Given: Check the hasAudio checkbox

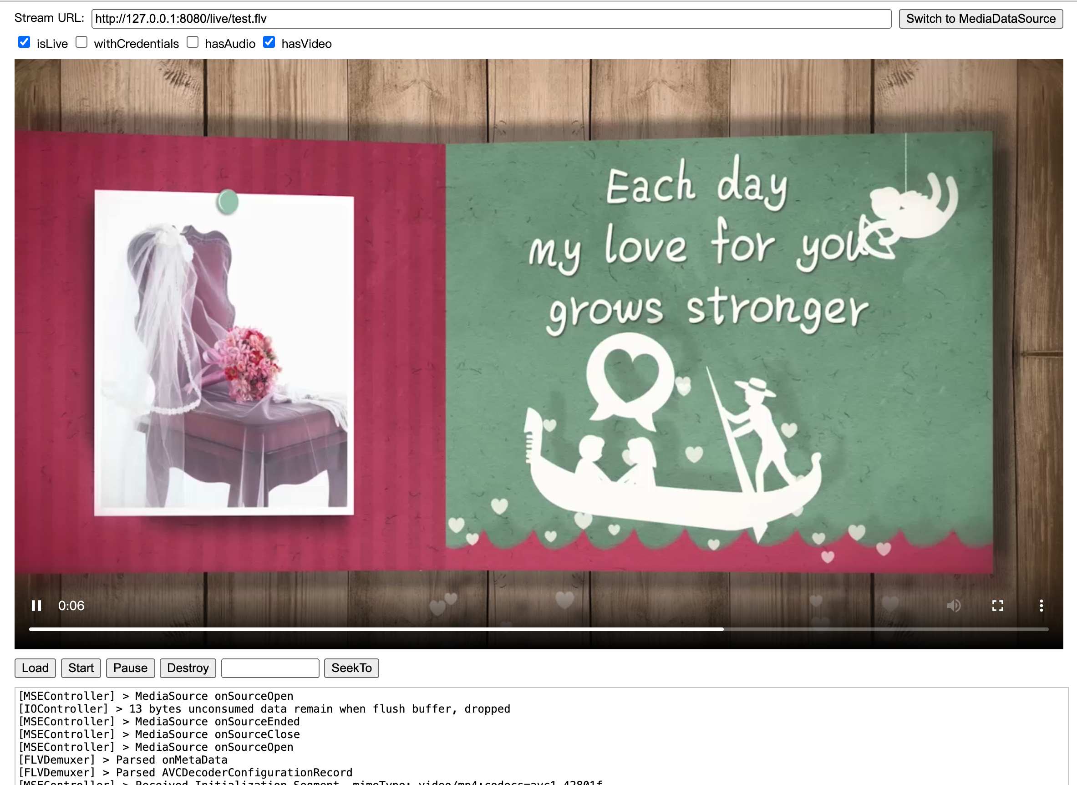Looking at the screenshot, I should point(193,42).
